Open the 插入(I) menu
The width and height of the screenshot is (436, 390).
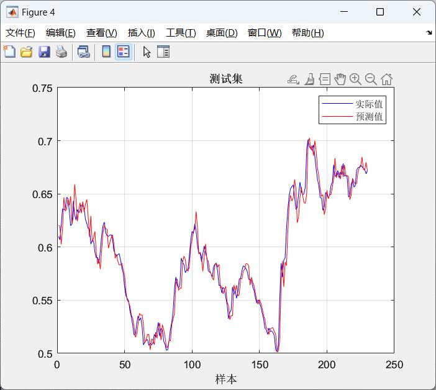[141, 33]
